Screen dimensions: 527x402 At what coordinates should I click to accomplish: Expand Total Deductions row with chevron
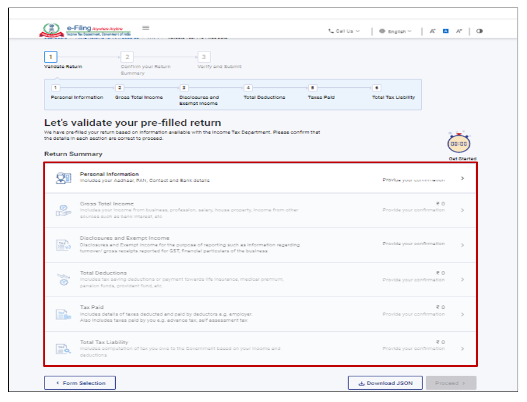pyautogui.click(x=463, y=280)
